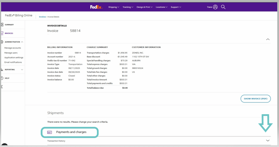Open the Tracking menu
Screen dimensions: 279x147
tap(128, 7)
